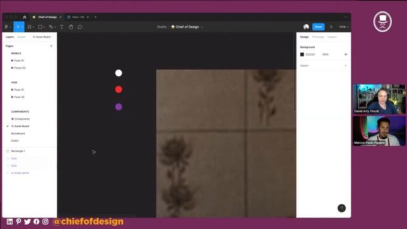
Task: Open the Move tool options arrow
Action: coord(22,27)
